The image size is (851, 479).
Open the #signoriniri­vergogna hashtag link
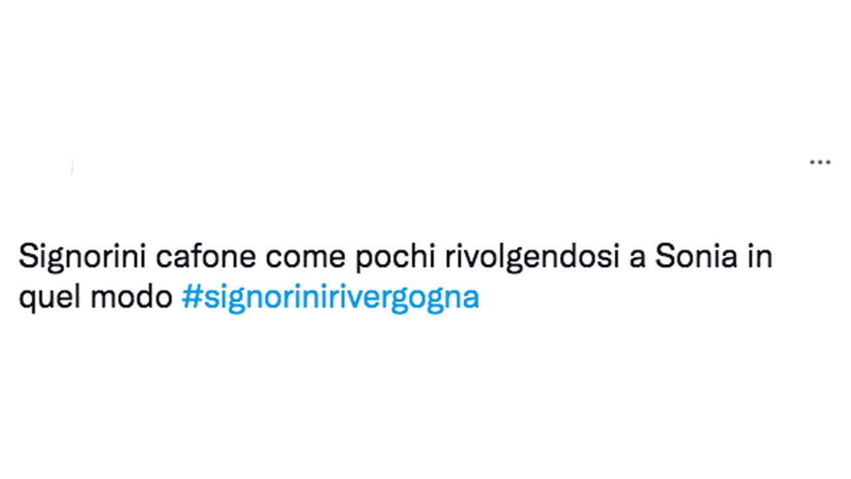click(x=330, y=298)
